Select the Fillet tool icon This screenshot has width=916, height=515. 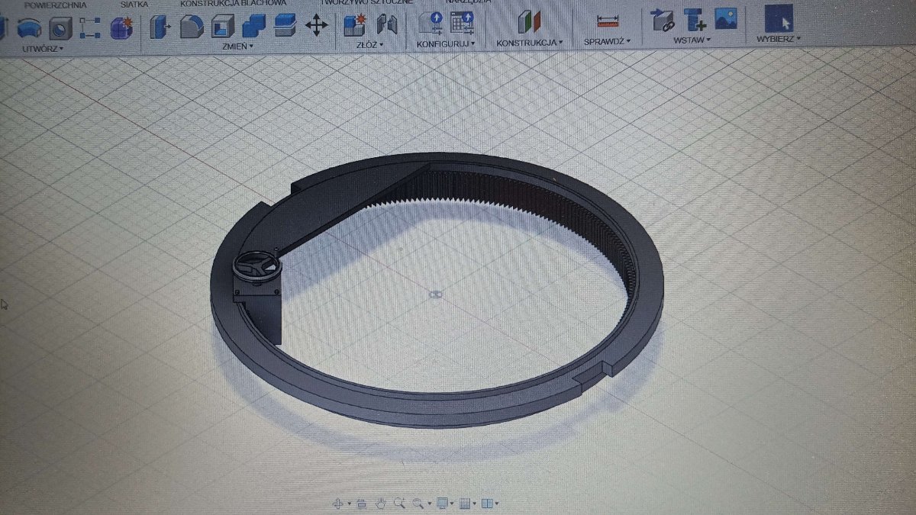click(x=192, y=27)
